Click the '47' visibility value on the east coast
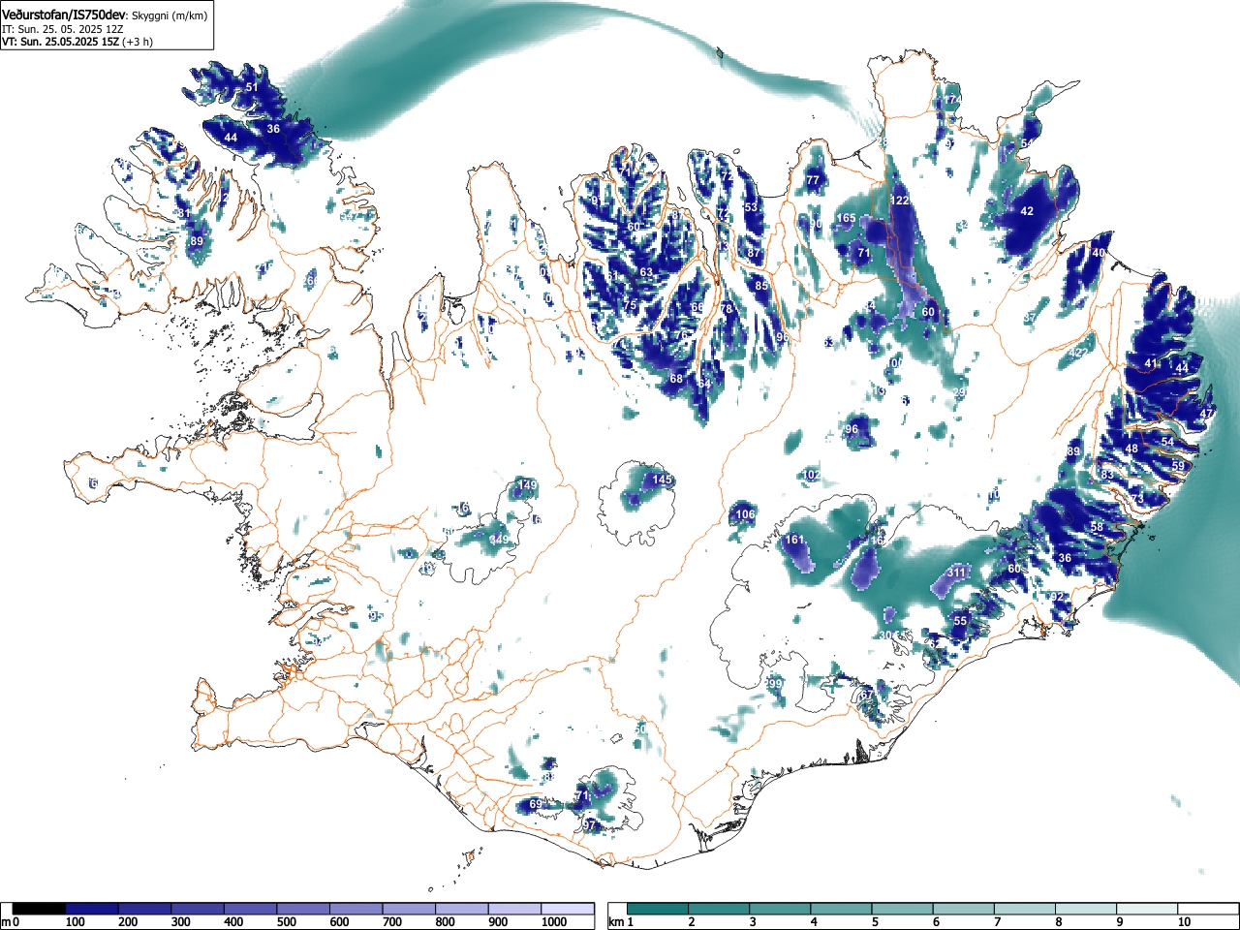The image size is (1240, 930). tap(1206, 414)
